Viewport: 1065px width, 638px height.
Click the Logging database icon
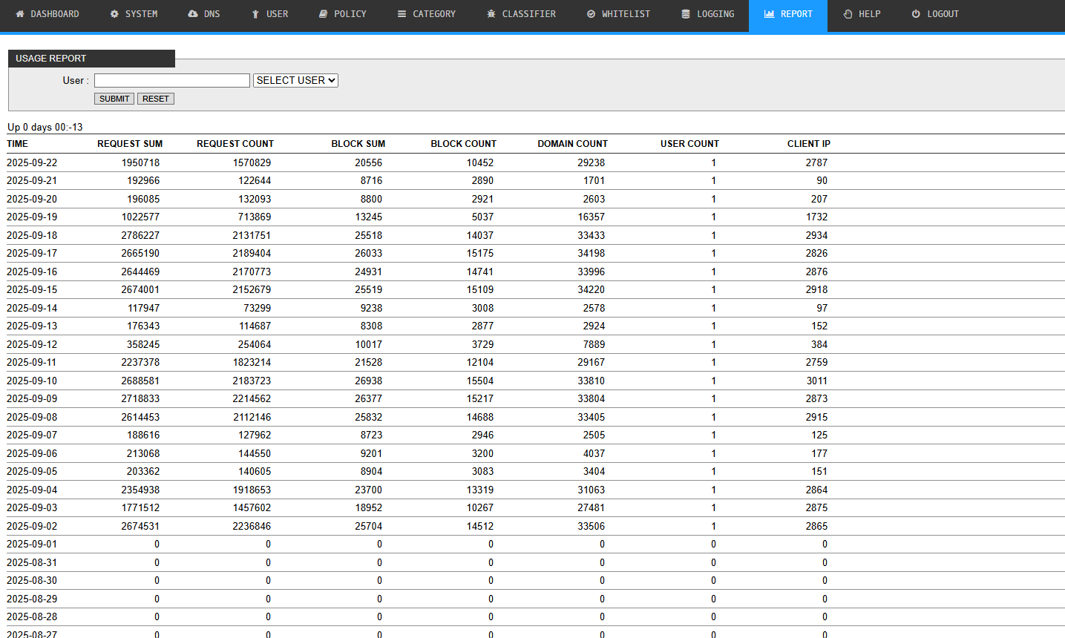686,14
